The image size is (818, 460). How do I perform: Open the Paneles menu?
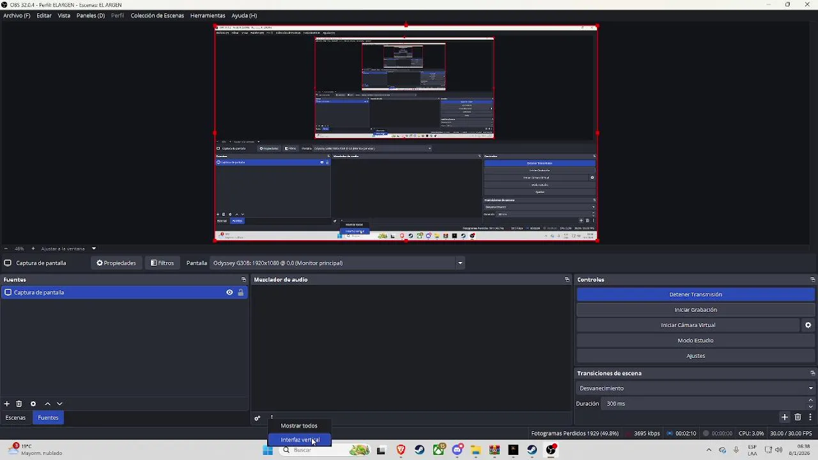click(x=91, y=15)
